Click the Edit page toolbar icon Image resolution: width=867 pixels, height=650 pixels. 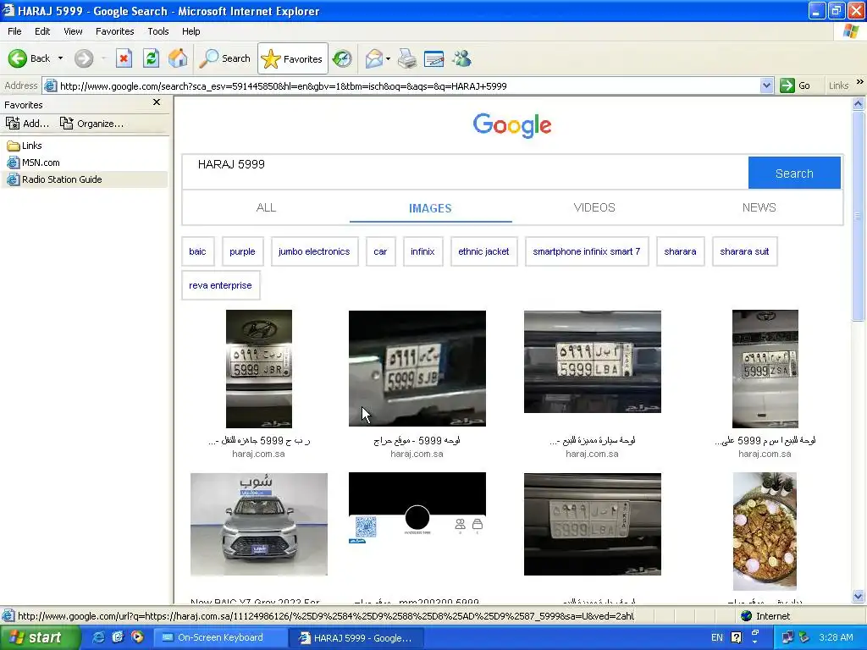434,58
